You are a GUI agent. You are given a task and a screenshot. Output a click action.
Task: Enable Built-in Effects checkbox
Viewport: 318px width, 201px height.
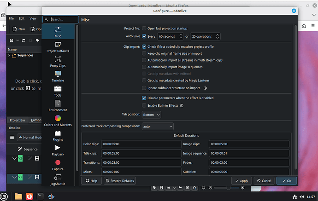coord(144,105)
